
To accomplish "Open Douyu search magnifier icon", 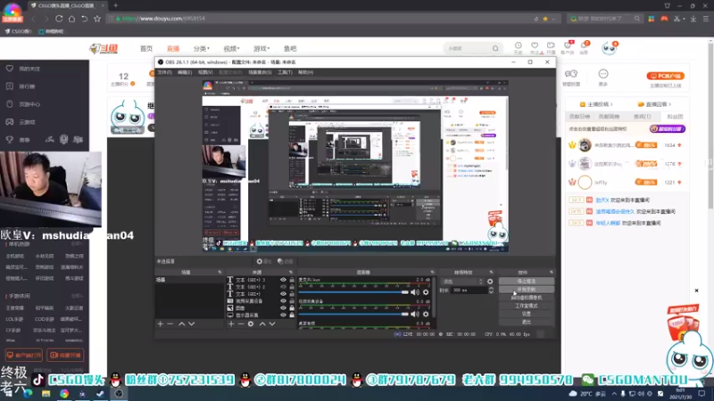I will 495,48.
